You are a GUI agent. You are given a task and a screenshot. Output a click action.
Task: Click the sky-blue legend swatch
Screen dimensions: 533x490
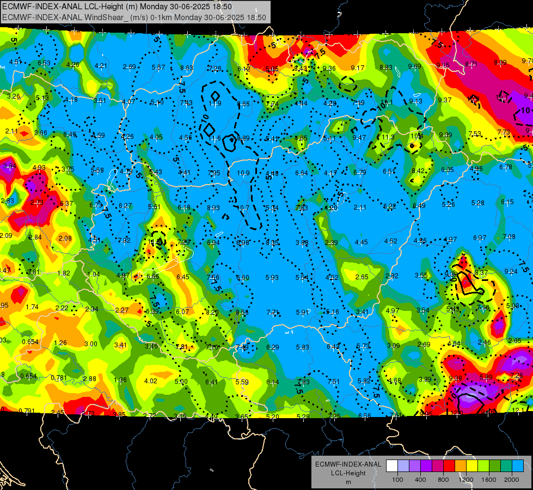(518, 466)
